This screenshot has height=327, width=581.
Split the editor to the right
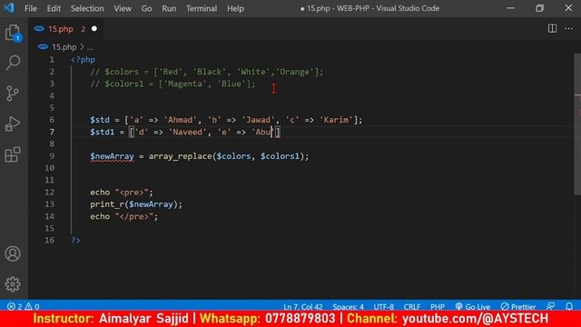click(x=552, y=28)
